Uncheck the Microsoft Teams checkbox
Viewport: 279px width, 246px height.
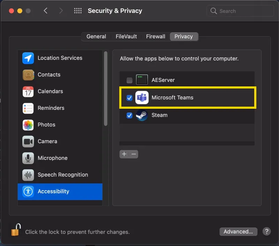(129, 98)
